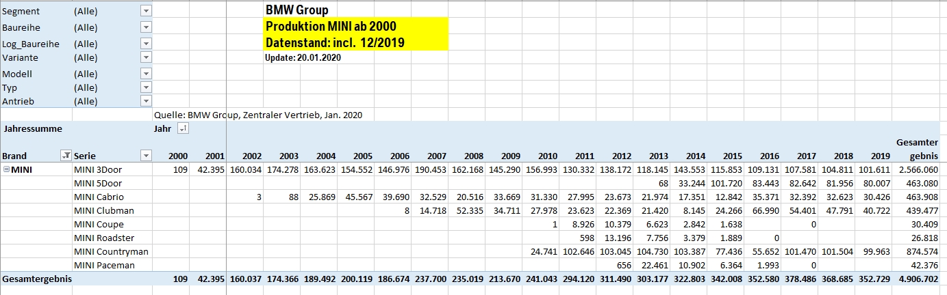This screenshot has width=947, height=295.
Task: Click the Brand filter funnel icon
Action: click(66, 156)
